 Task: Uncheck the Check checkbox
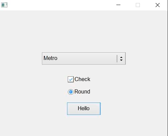71,79
